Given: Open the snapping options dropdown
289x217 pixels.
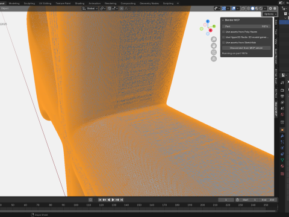Looking at the screenshot, I should [x=115, y=8].
